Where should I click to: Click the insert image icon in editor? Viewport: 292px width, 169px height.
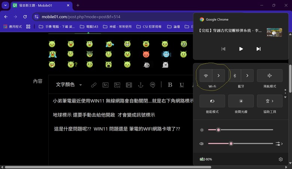(x=106, y=85)
